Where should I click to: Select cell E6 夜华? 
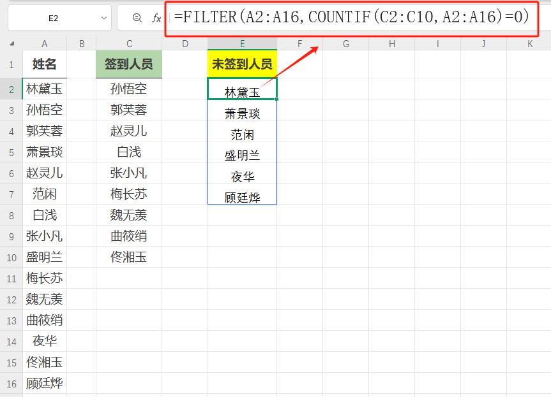[x=242, y=173]
